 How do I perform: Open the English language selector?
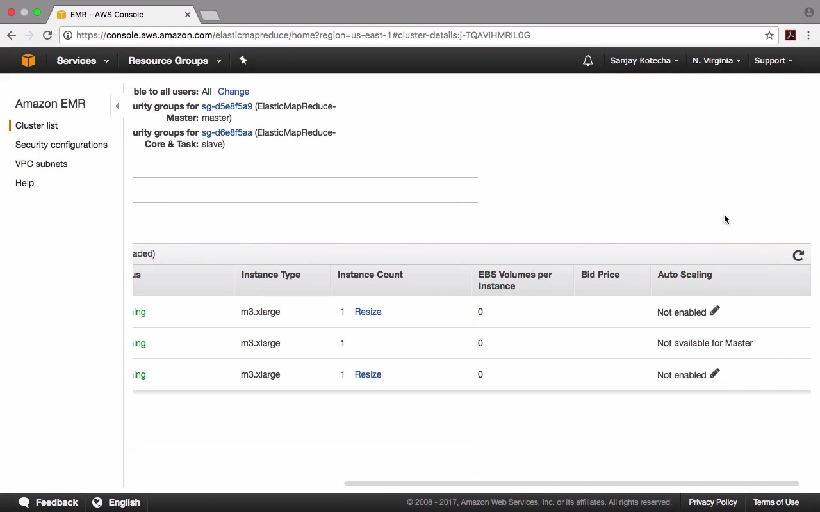[116, 502]
